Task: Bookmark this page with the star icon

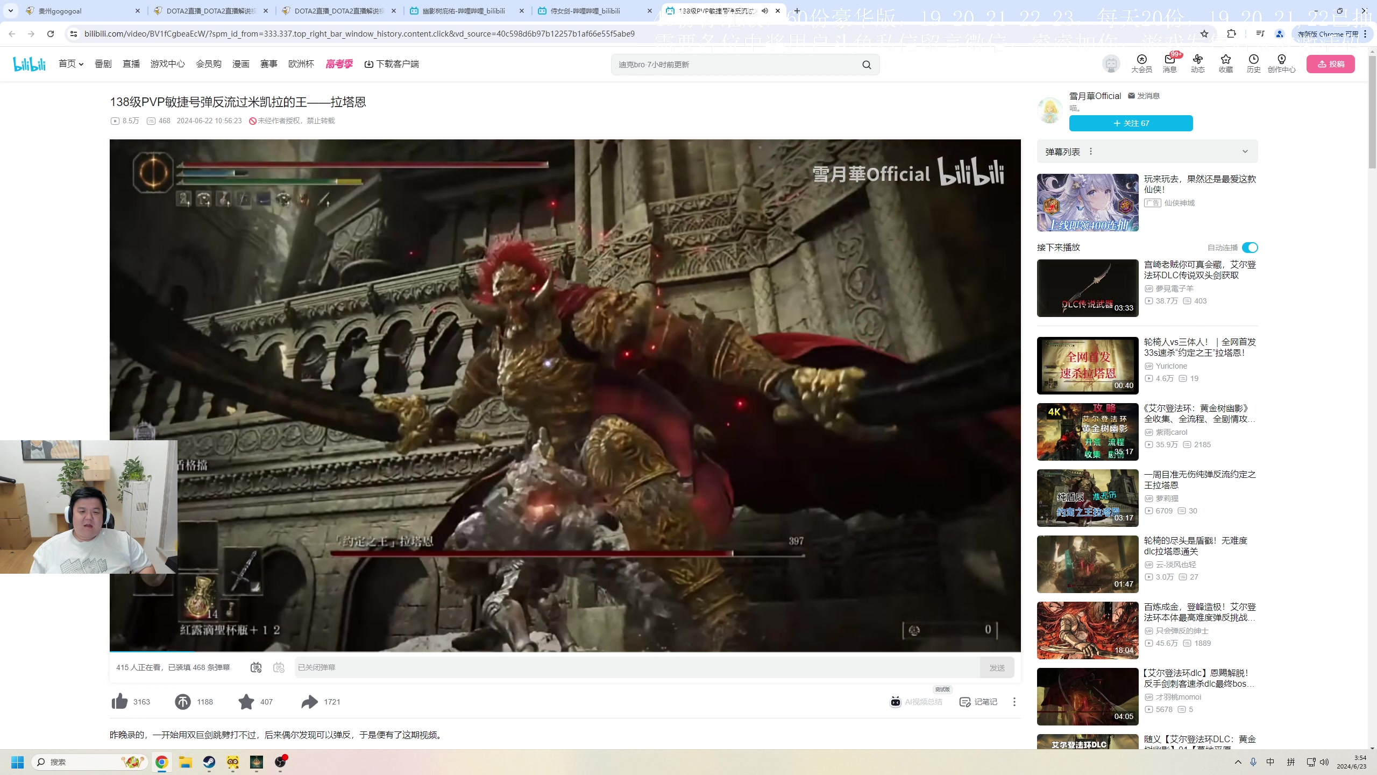Action: (x=1204, y=33)
